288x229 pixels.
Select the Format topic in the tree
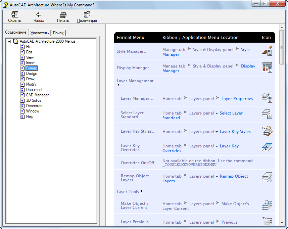(32, 68)
